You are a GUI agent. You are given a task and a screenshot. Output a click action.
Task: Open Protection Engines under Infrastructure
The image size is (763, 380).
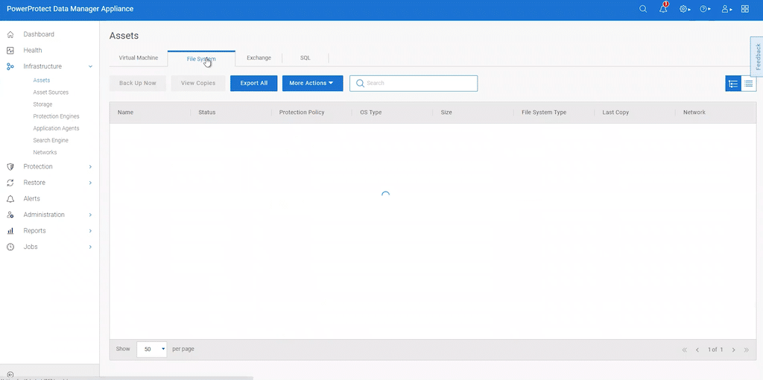pos(56,117)
